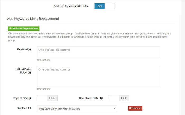Focus the Keyword(s) text area
The width and height of the screenshot is (185, 115).
(98, 52)
